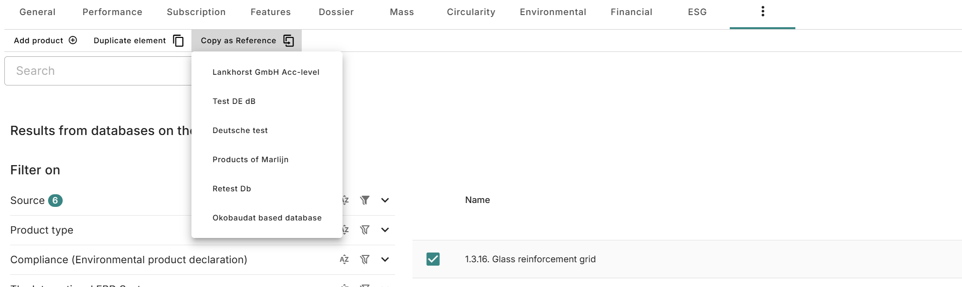Select Test DE dB menu entry
The height and width of the screenshot is (287, 962).
267,101
